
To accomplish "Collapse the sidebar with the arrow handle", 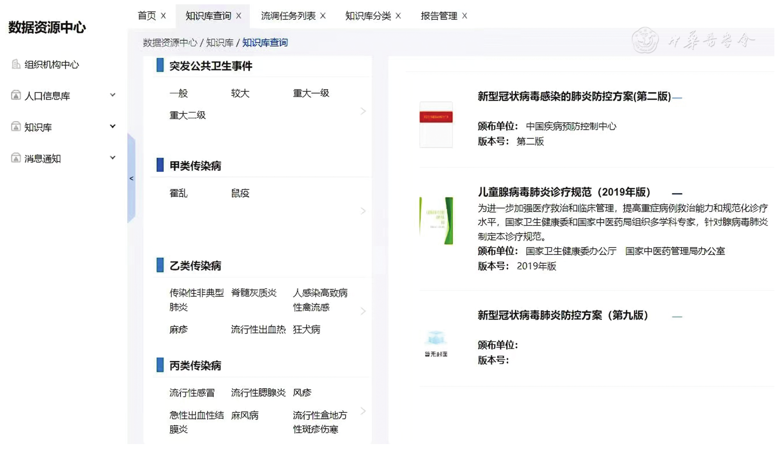I will click(131, 178).
